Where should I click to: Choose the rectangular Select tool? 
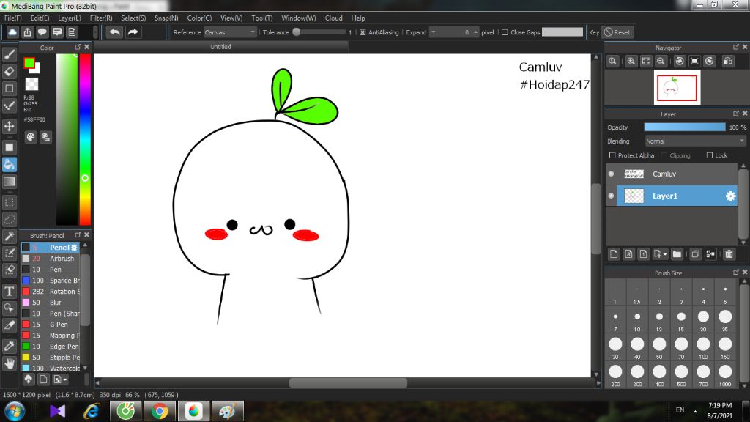click(x=9, y=202)
